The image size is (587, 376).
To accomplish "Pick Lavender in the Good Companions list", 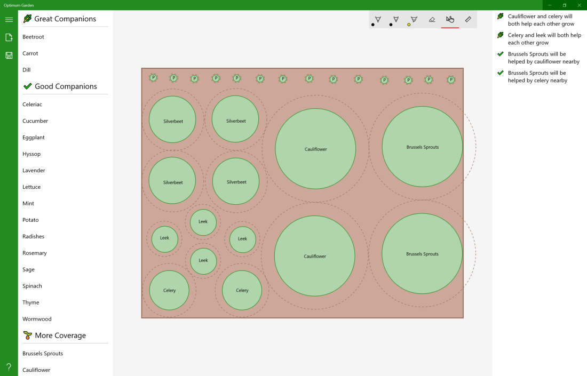I will 34,171.
